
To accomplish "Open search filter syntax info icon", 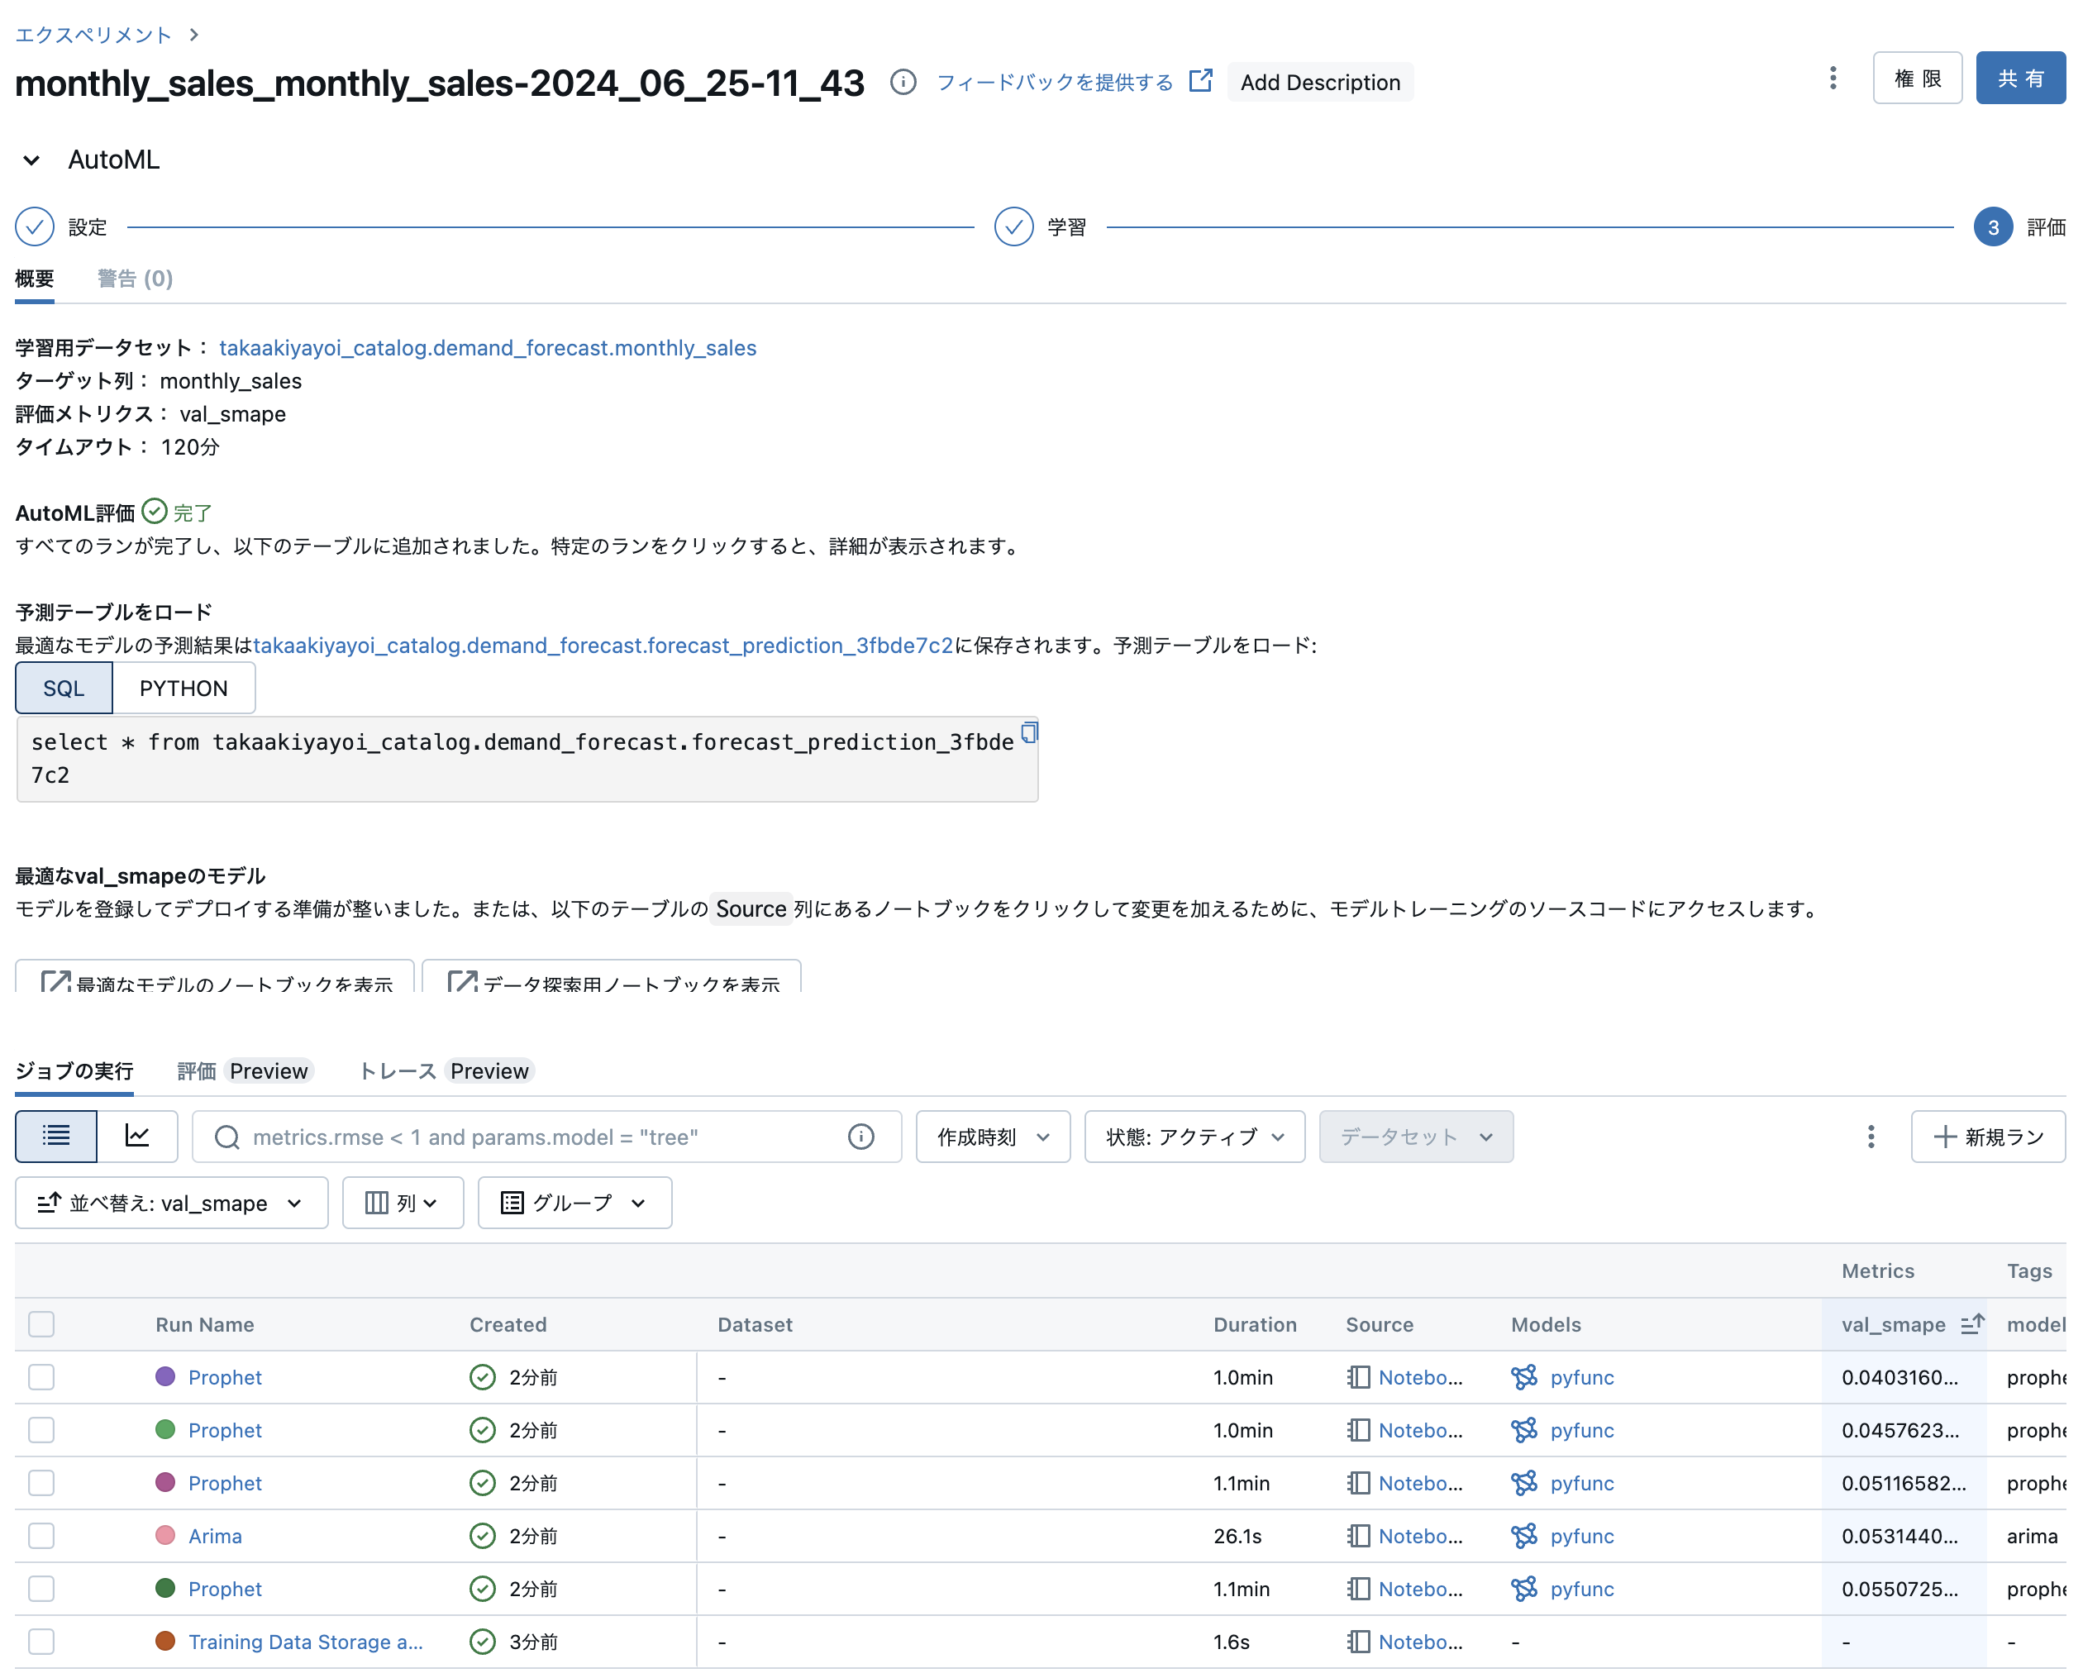I will tap(860, 1137).
